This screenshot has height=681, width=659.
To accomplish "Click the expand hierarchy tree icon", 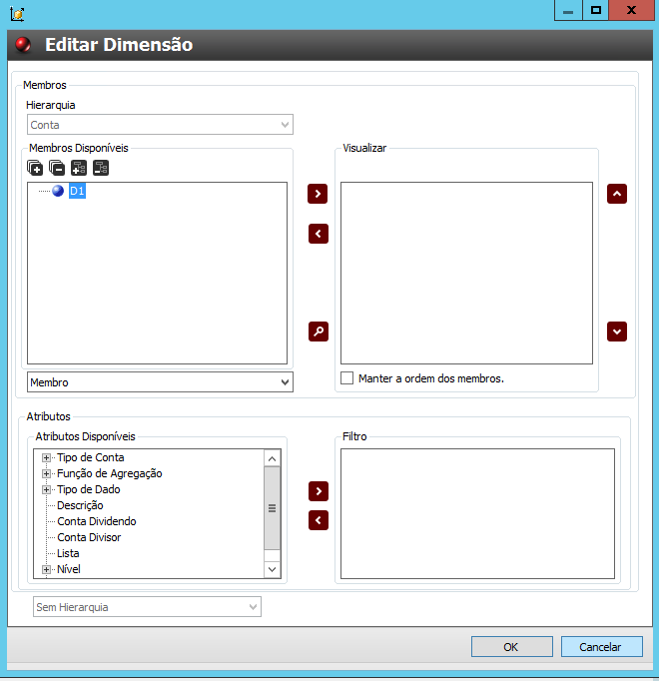I will point(79,168).
